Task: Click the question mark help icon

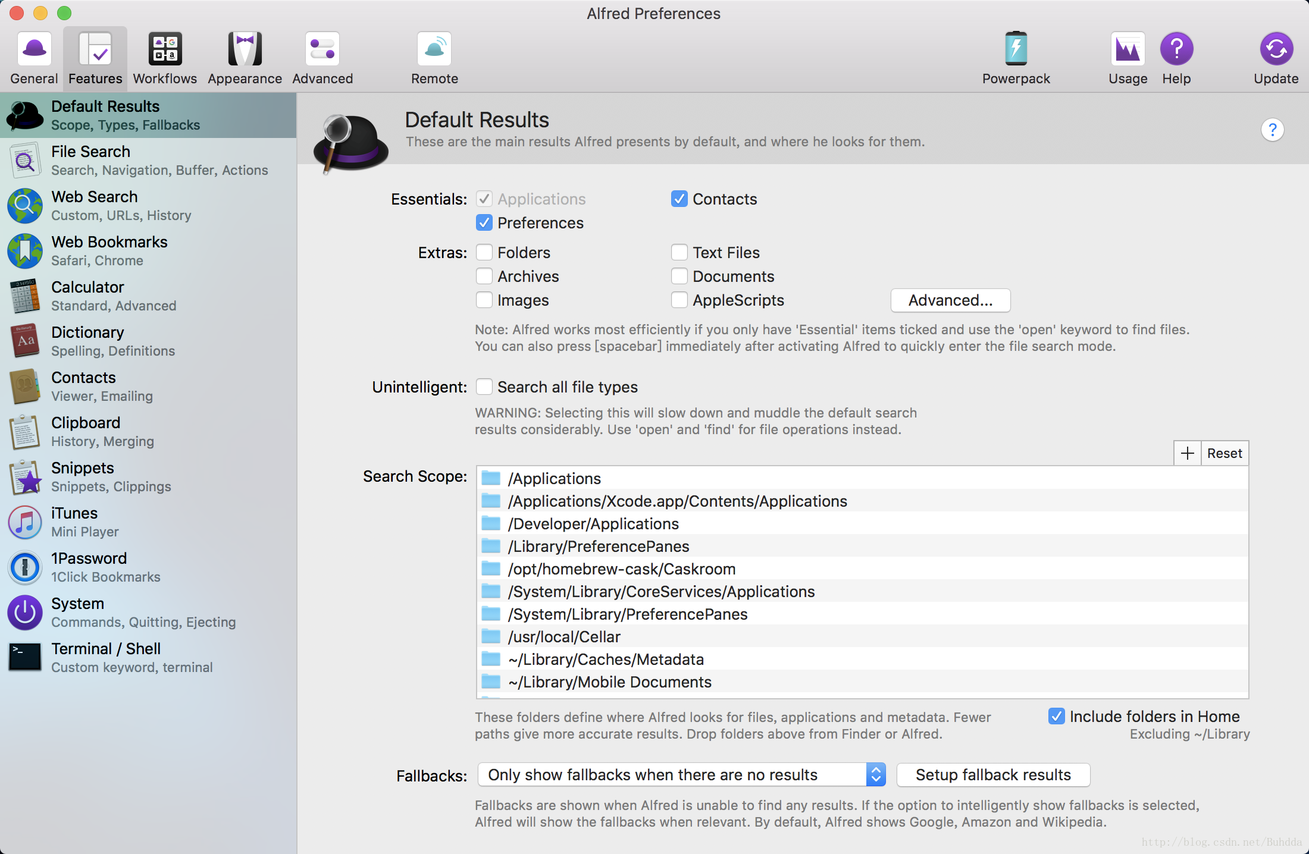Action: click(1272, 130)
